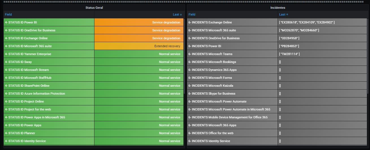Screen dimensions: 370x150
Task: Click Service degradation value for Exchange Online
Action: click(139, 38)
